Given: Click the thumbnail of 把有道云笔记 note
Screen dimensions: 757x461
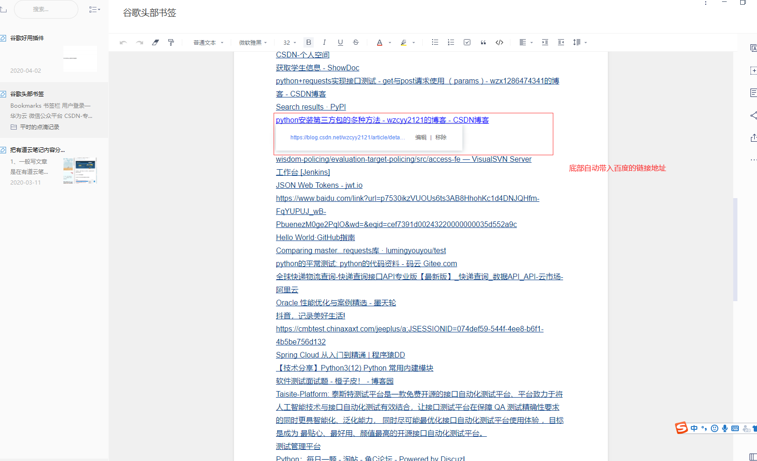Looking at the screenshot, I should coord(80,171).
